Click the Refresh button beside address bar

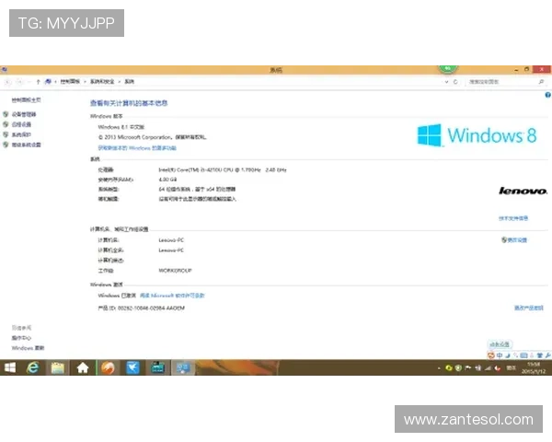pos(456,82)
